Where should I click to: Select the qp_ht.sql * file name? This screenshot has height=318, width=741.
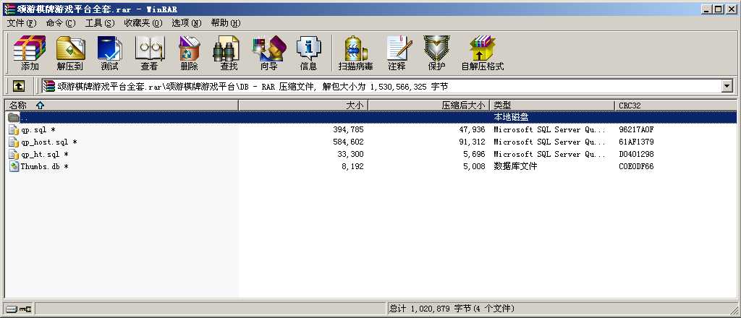pyautogui.click(x=44, y=154)
